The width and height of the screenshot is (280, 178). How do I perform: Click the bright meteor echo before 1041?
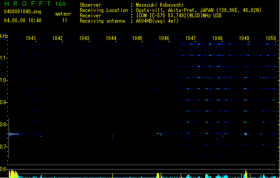(14, 134)
